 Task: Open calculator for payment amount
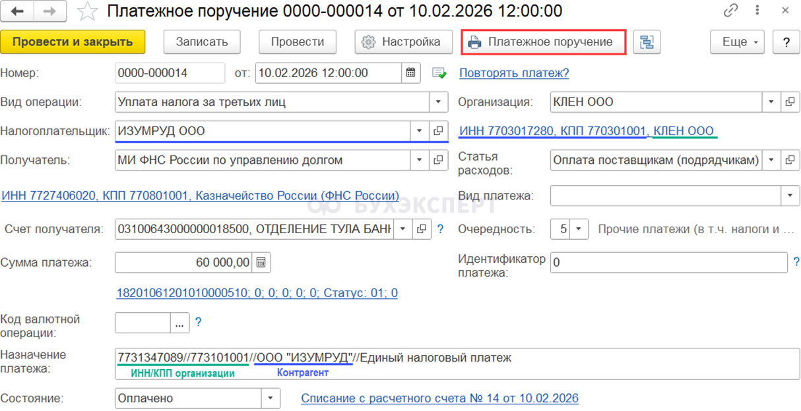(x=261, y=262)
